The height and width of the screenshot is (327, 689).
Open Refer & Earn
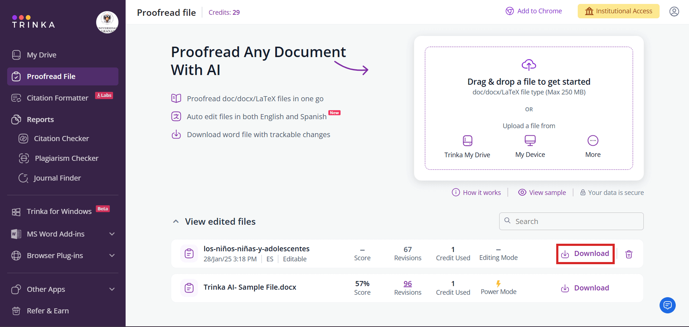[x=48, y=311]
